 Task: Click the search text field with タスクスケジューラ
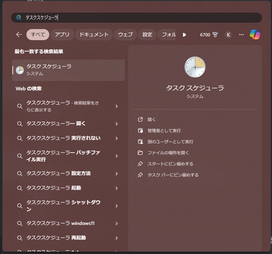pyautogui.click(x=137, y=18)
